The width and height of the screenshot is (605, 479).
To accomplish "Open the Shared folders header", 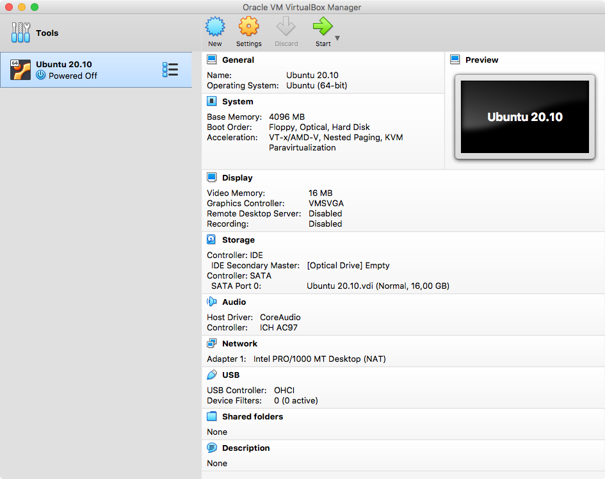I will pos(252,416).
